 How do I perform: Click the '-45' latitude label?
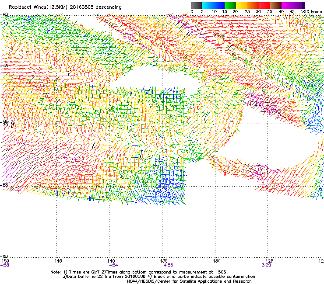tap(4, 66)
